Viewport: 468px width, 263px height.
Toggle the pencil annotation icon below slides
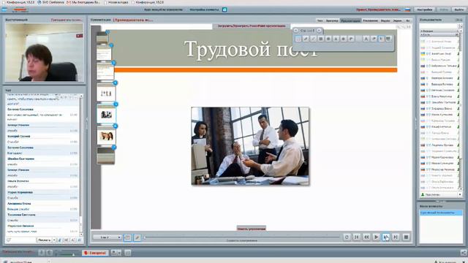click(137, 237)
